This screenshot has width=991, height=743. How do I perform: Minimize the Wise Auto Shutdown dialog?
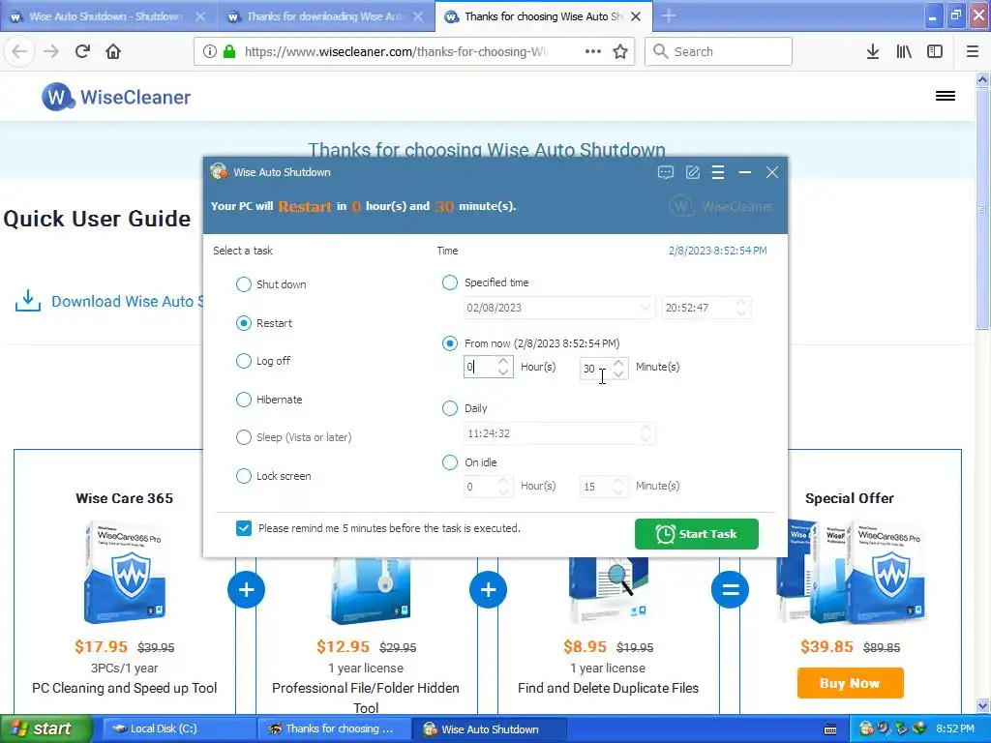745,172
